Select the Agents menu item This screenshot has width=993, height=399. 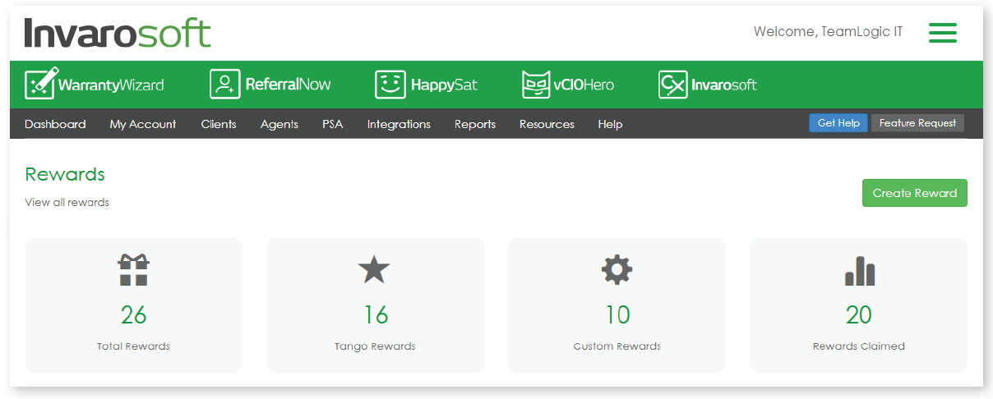279,124
